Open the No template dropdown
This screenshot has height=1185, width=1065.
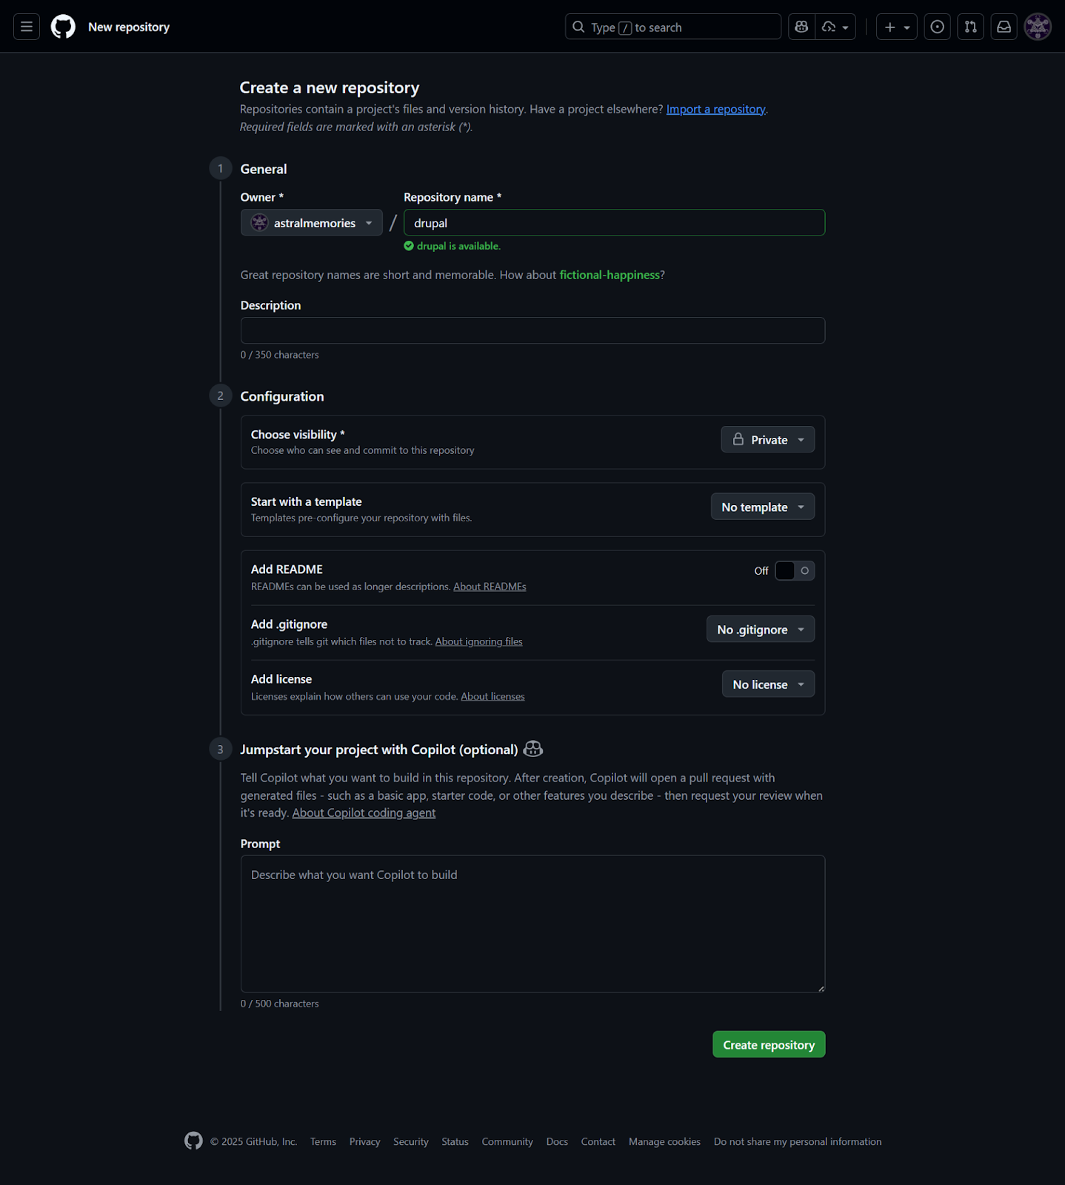coord(762,507)
